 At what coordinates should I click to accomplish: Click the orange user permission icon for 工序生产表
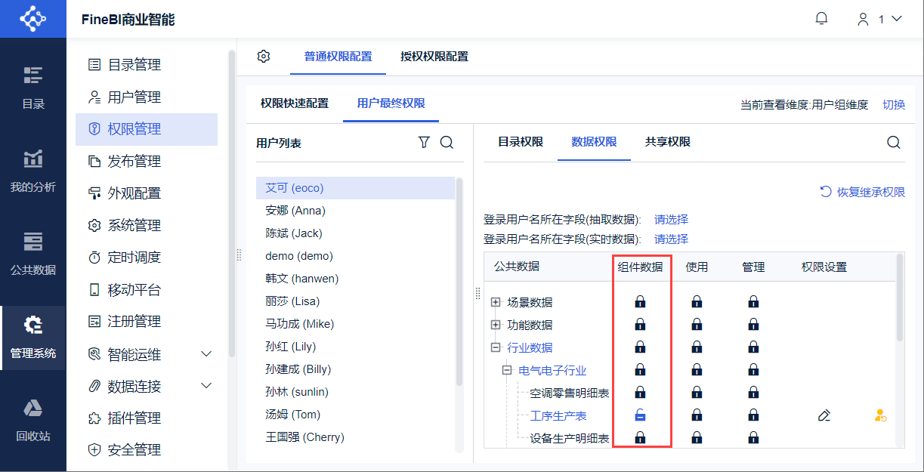point(879,415)
